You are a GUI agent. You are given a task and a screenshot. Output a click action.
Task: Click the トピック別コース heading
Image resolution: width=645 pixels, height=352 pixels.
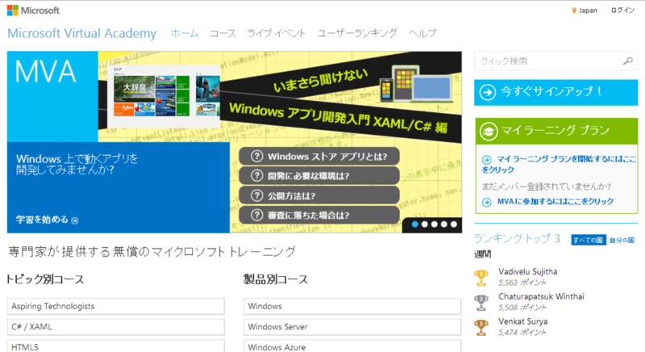pyautogui.click(x=45, y=279)
